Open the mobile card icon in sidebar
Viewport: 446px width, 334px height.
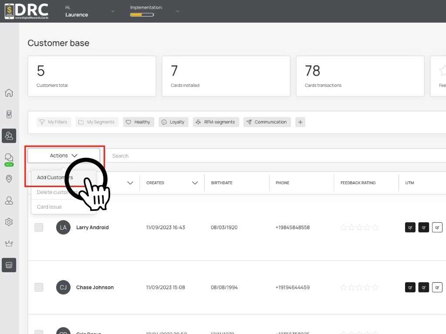pos(9,114)
